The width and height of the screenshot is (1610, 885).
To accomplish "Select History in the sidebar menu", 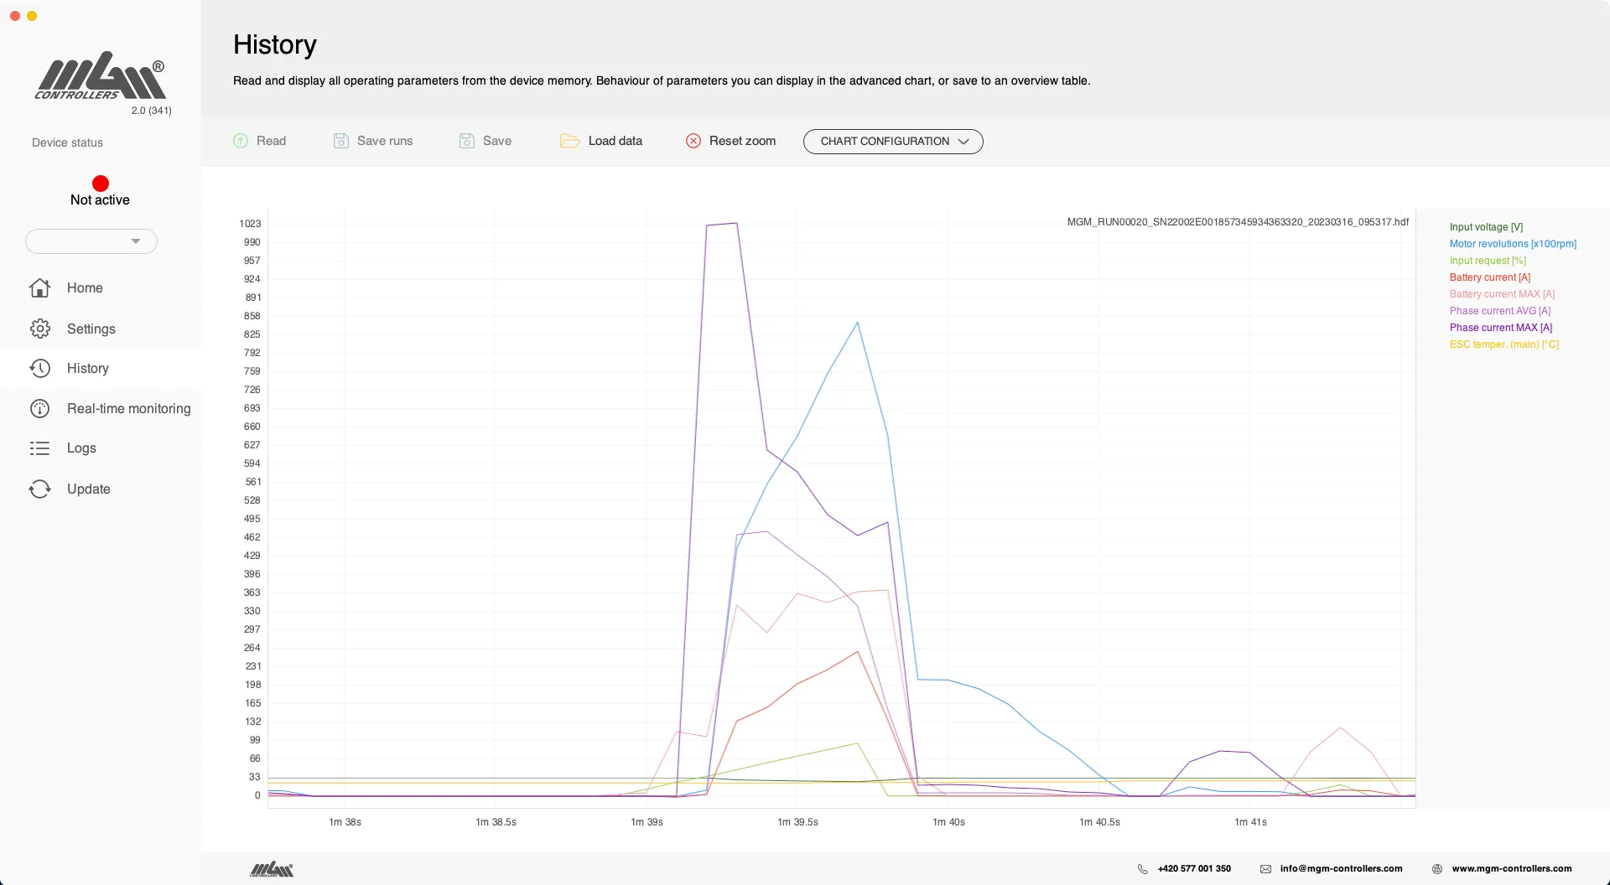I will pyautogui.click(x=87, y=369).
